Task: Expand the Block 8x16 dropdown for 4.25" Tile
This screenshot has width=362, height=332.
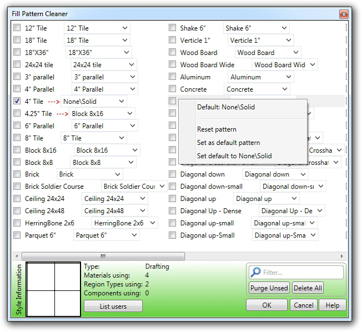Action: 102,114
